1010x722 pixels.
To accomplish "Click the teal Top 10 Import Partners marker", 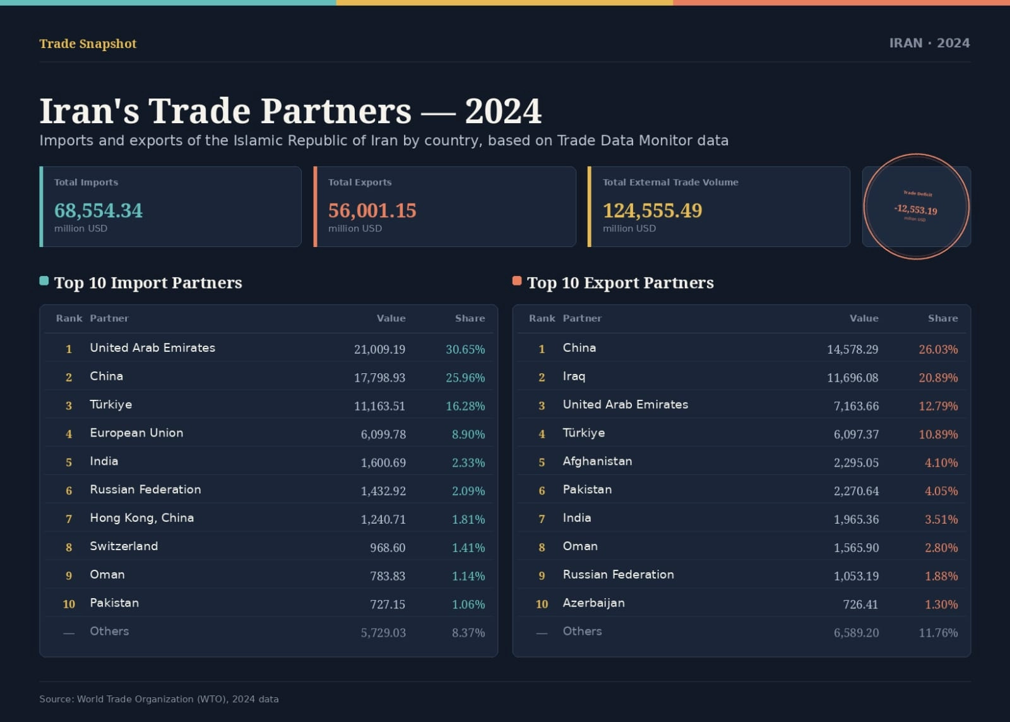I will click(x=44, y=281).
